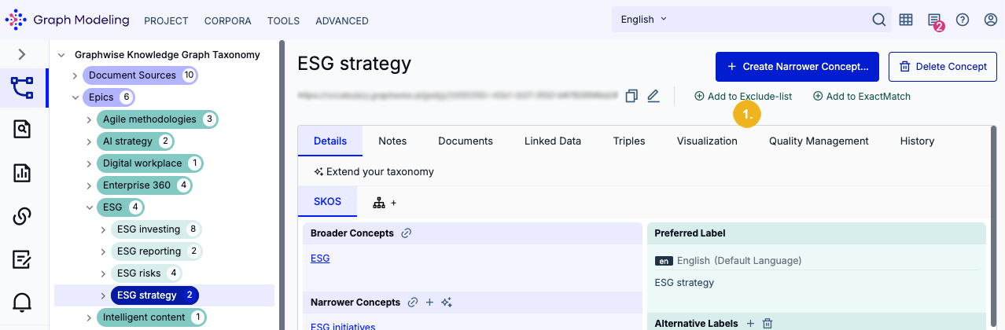The image size is (1005, 330).
Task: Open the ADVANCED menu
Action: (342, 21)
